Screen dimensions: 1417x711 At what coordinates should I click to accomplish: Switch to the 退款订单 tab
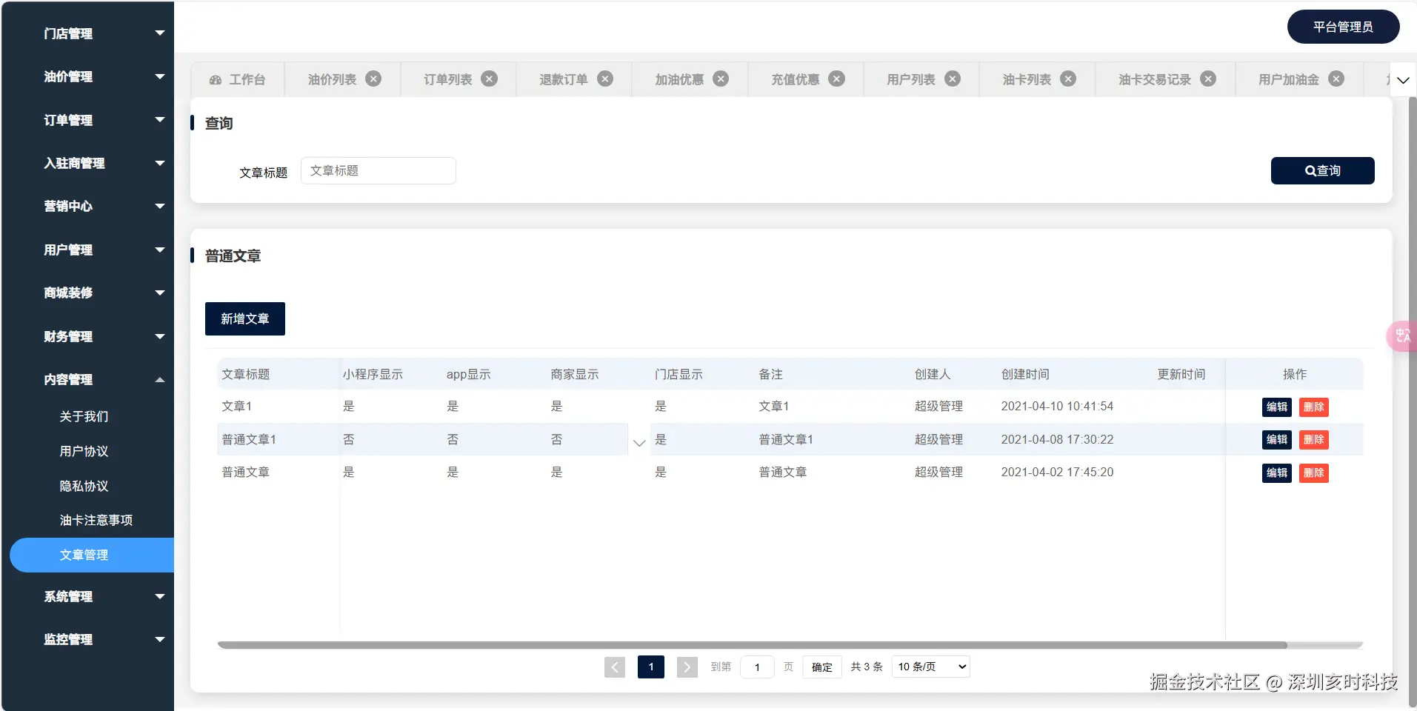[563, 79]
